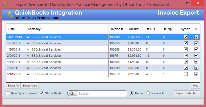The height and width of the screenshot is (107, 206).
Task: Click invoice number 198686 cell
Action: click(118, 49)
